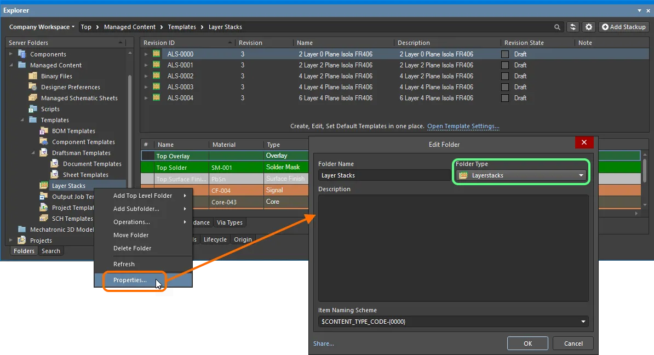The width and height of the screenshot is (654, 355).
Task: Close the Edit Folder dialog
Action: [584, 142]
